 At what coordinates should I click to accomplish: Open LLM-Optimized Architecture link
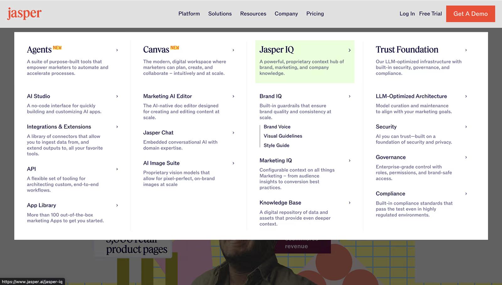tap(411, 96)
